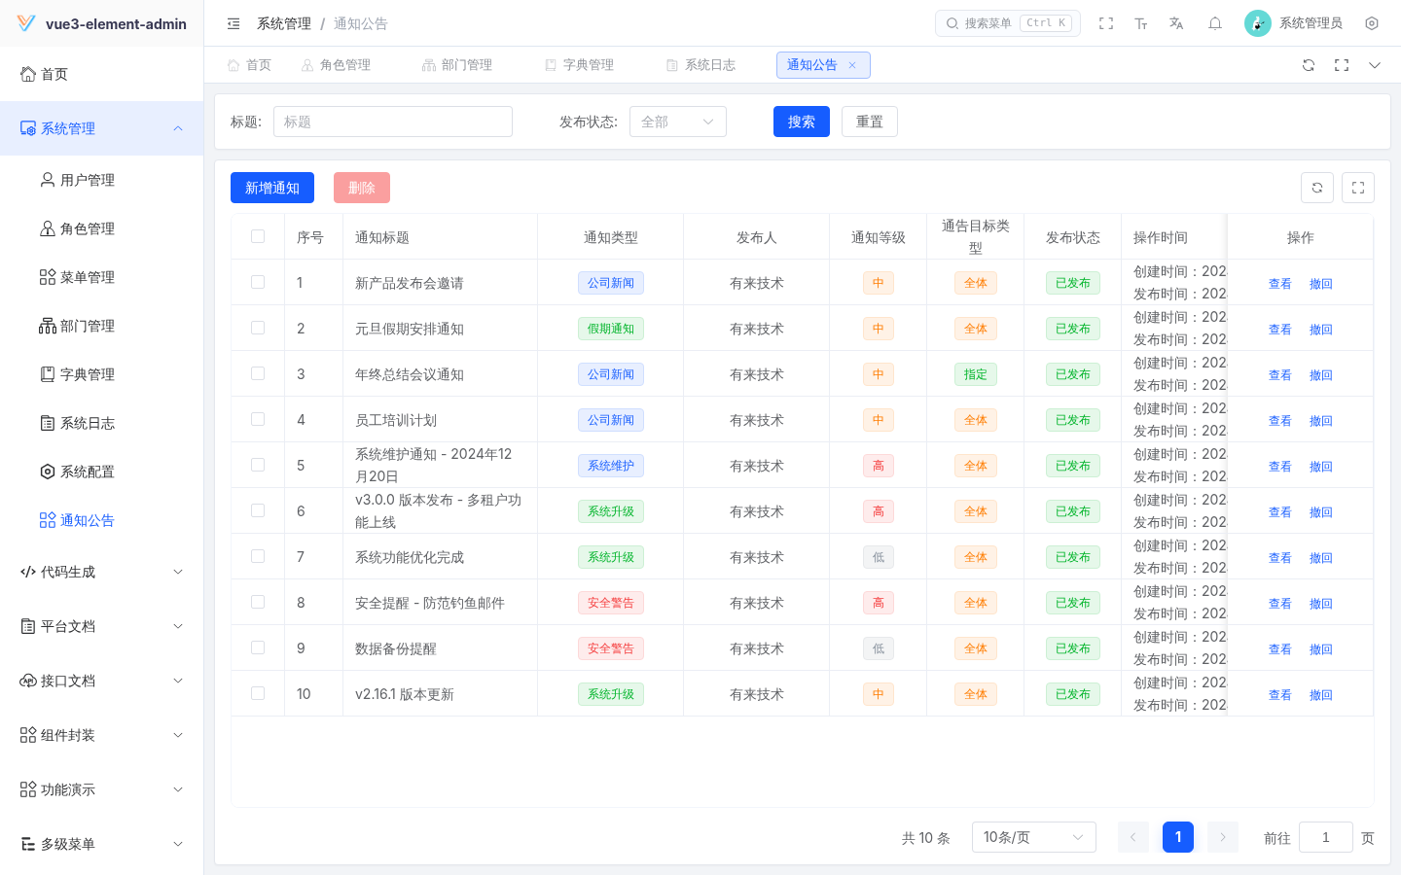Open 菜单管理 in the sidebar

click(x=102, y=277)
